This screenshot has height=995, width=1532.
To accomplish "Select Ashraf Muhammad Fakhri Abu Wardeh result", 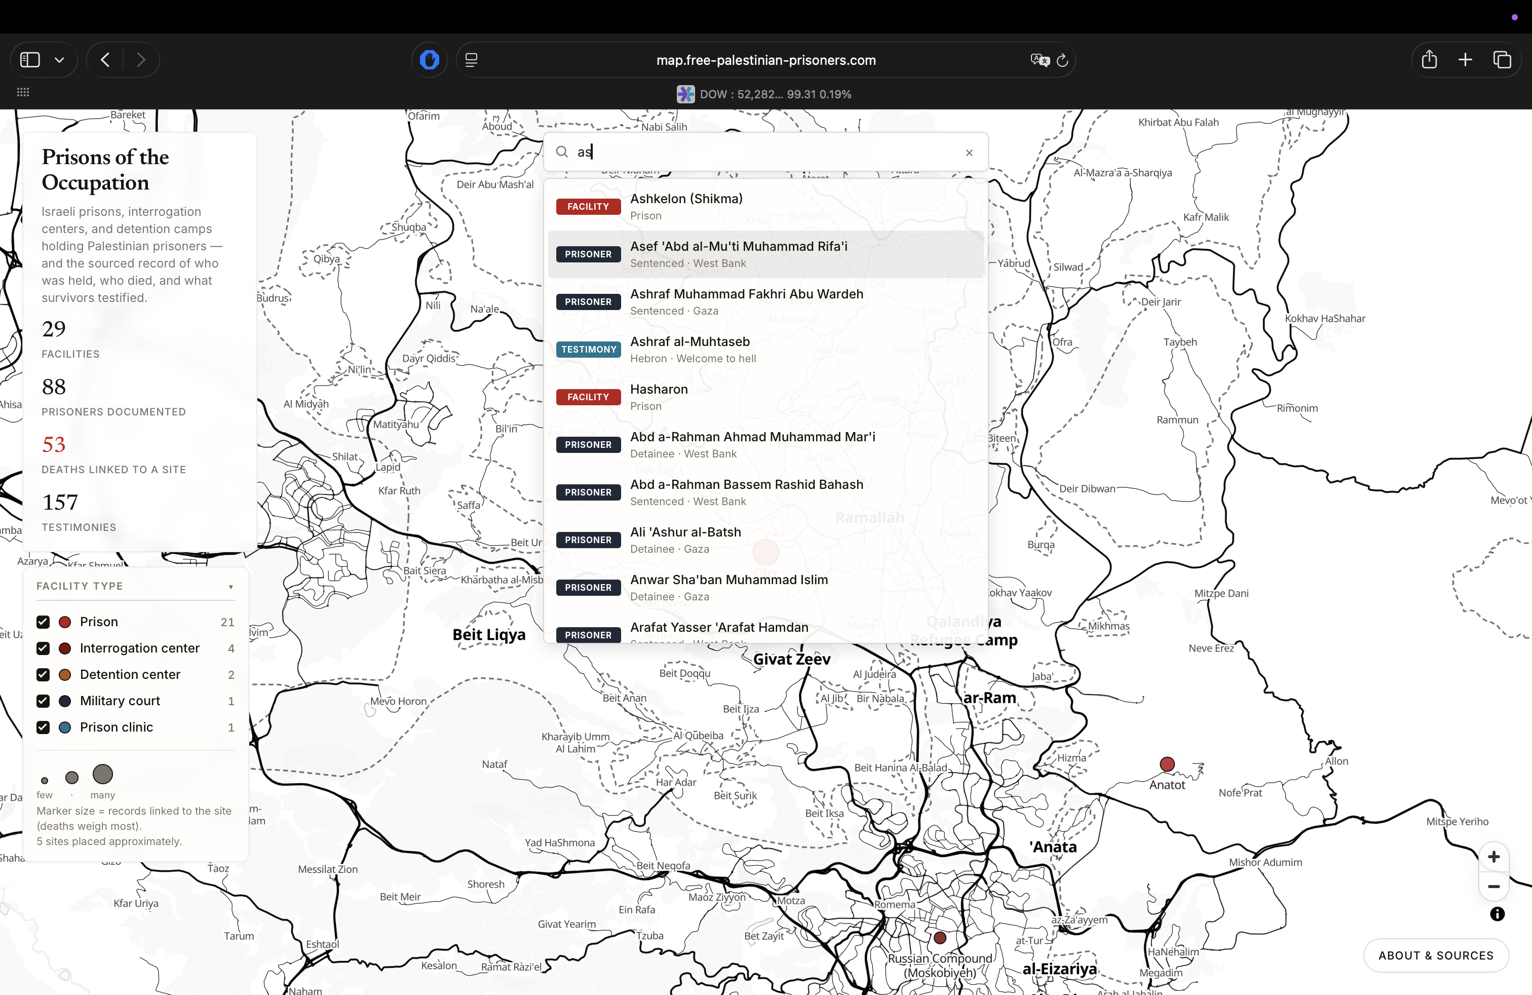I will pos(766,302).
